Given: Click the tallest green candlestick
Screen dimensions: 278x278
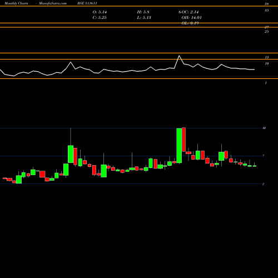Looking at the screenshot, I should (179, 146).
